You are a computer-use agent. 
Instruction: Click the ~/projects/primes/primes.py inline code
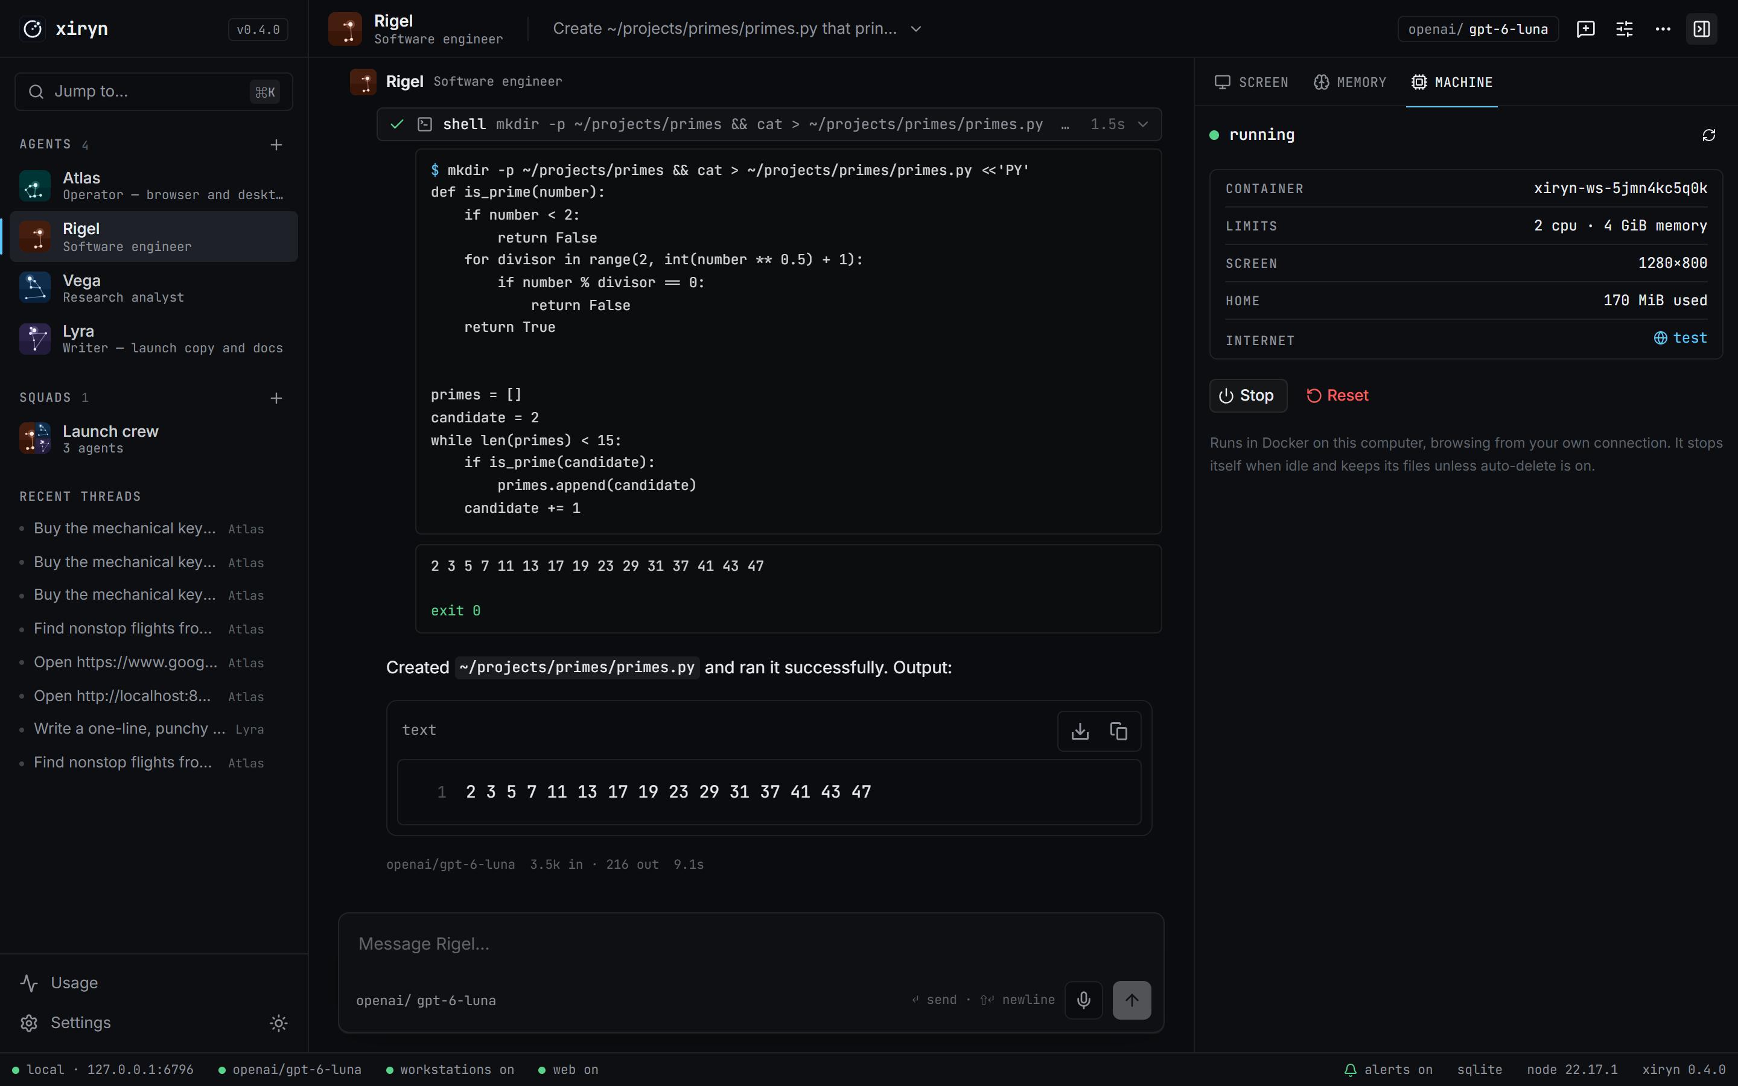[577, 667]
